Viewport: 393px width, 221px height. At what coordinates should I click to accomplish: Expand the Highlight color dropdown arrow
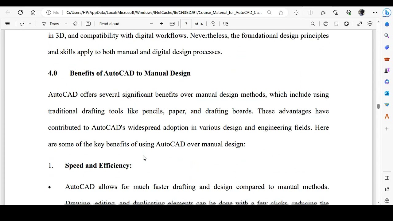[30, 24]
